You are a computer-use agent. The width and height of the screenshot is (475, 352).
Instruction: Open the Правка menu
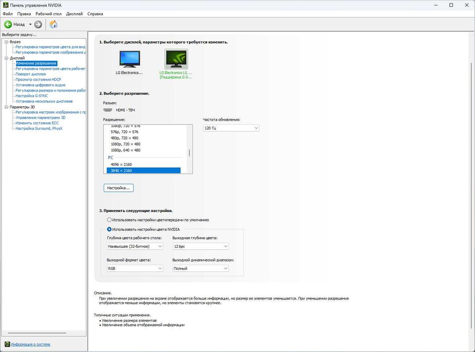(x=24, y=14)
